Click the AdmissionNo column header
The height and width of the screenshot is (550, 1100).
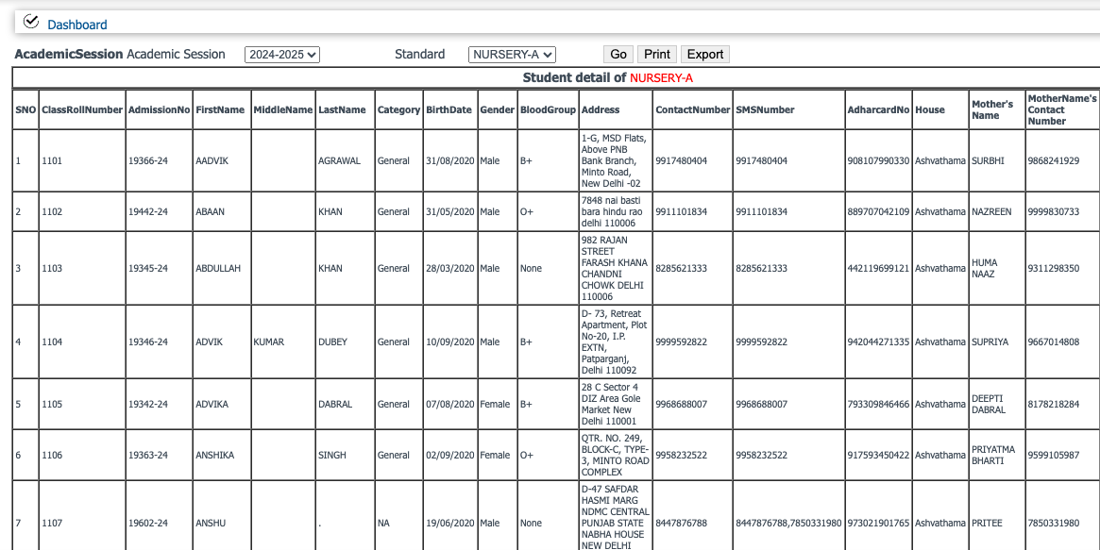[160, 110]
